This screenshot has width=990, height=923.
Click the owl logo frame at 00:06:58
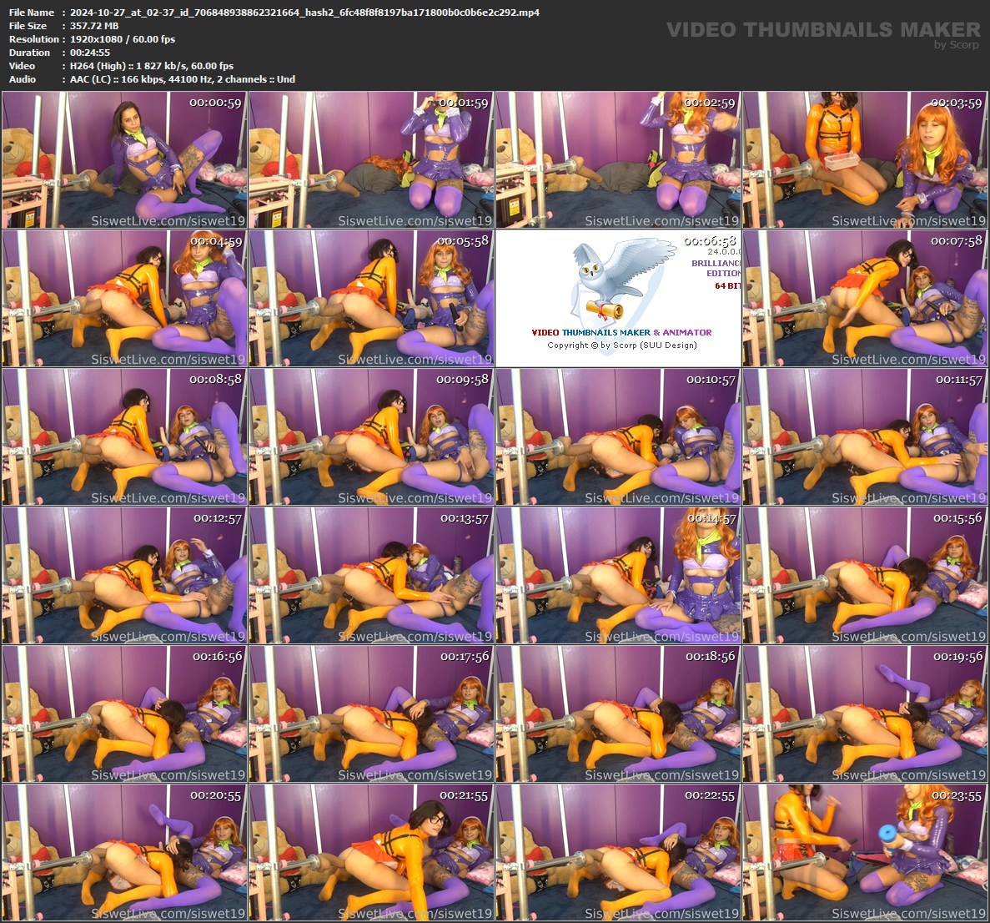coord(618,298)
